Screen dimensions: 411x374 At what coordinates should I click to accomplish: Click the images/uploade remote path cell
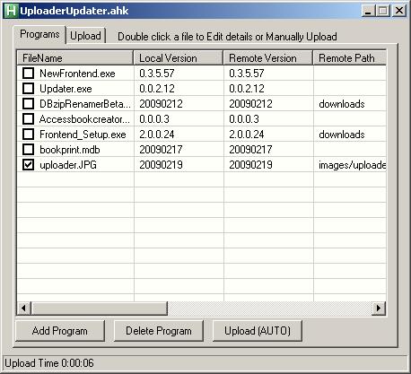[352, 165]
